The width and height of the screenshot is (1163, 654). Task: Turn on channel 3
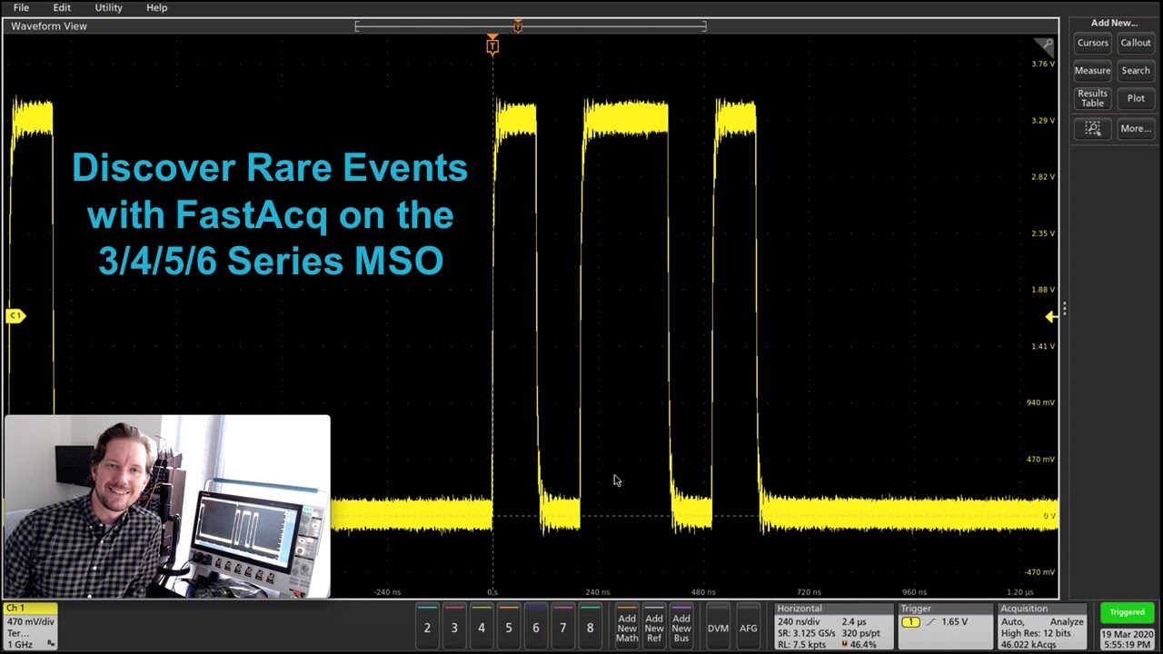click(x=454, y=626)
